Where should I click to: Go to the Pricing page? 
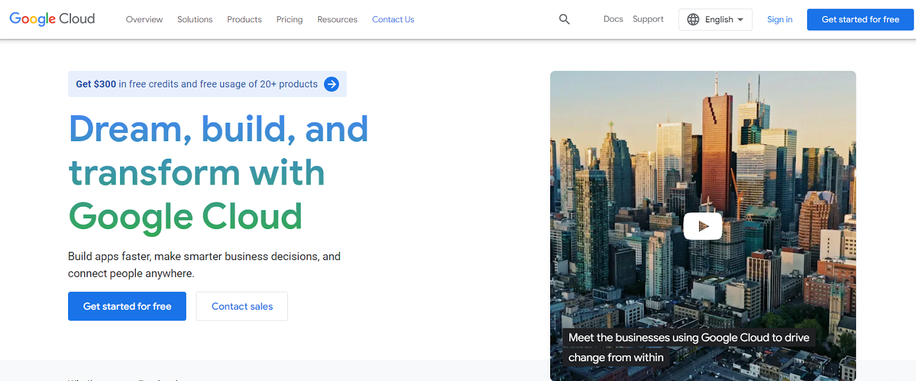[290, 19]
